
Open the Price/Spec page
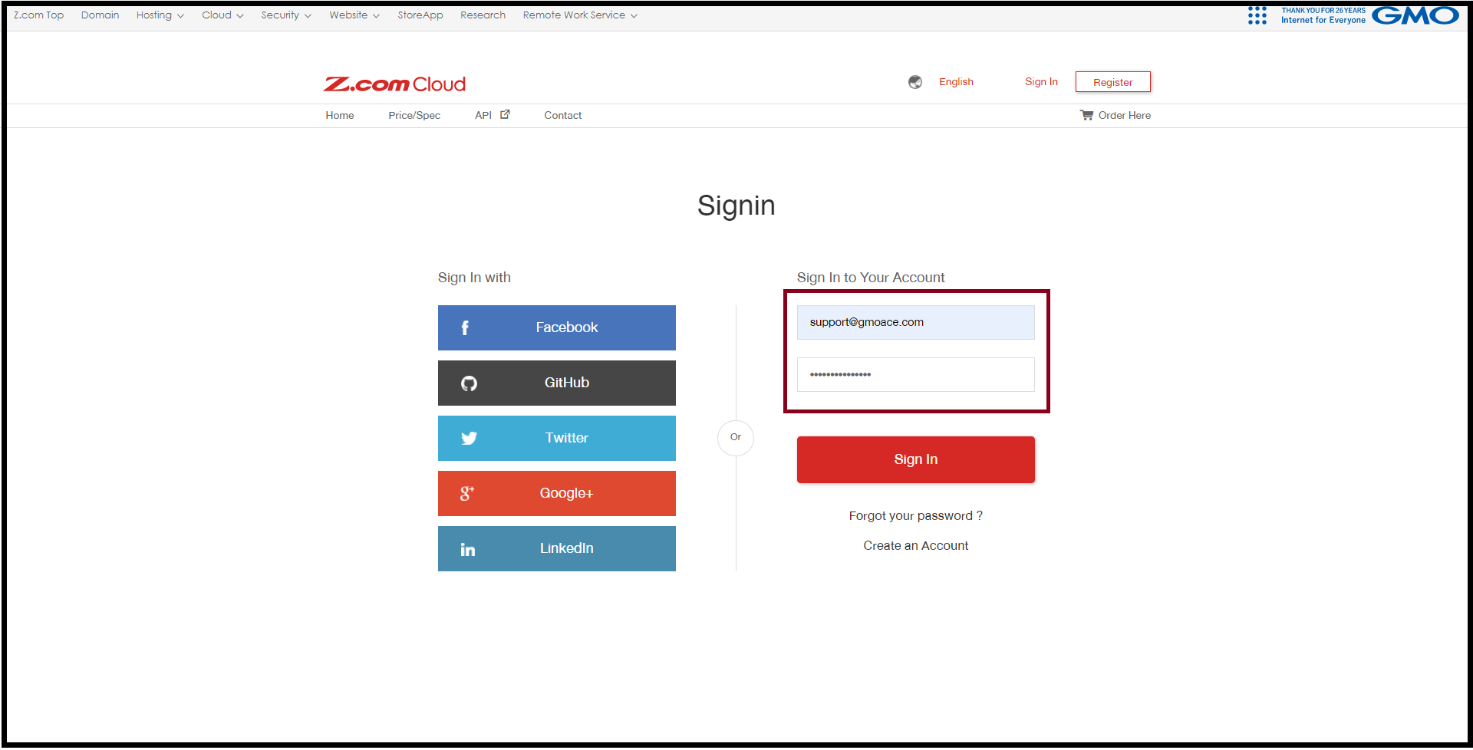point(414,115)
